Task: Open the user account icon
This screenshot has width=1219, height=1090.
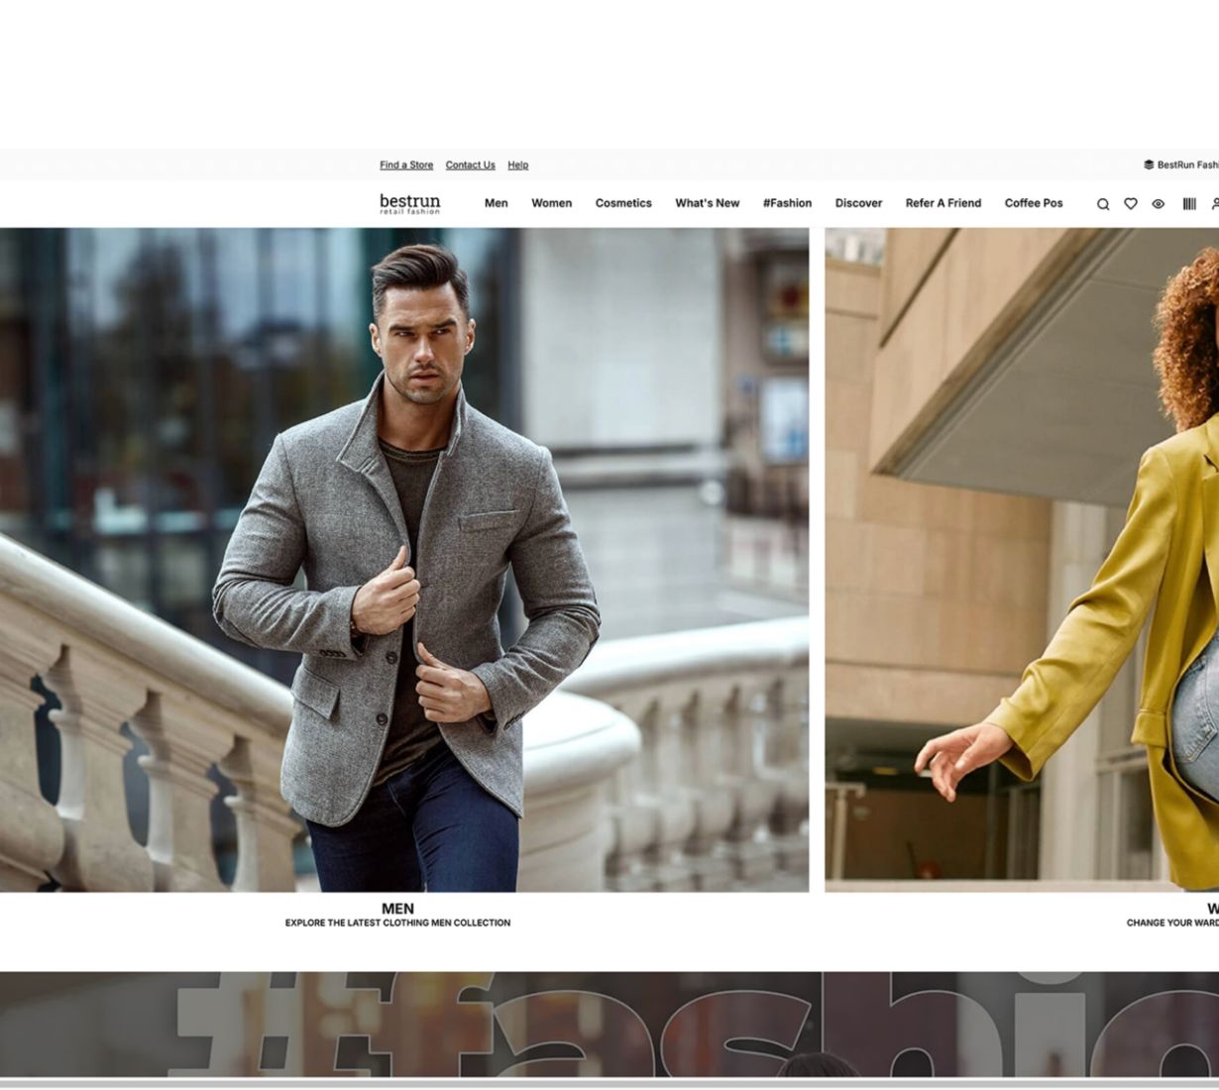Action: point(1215,204)
